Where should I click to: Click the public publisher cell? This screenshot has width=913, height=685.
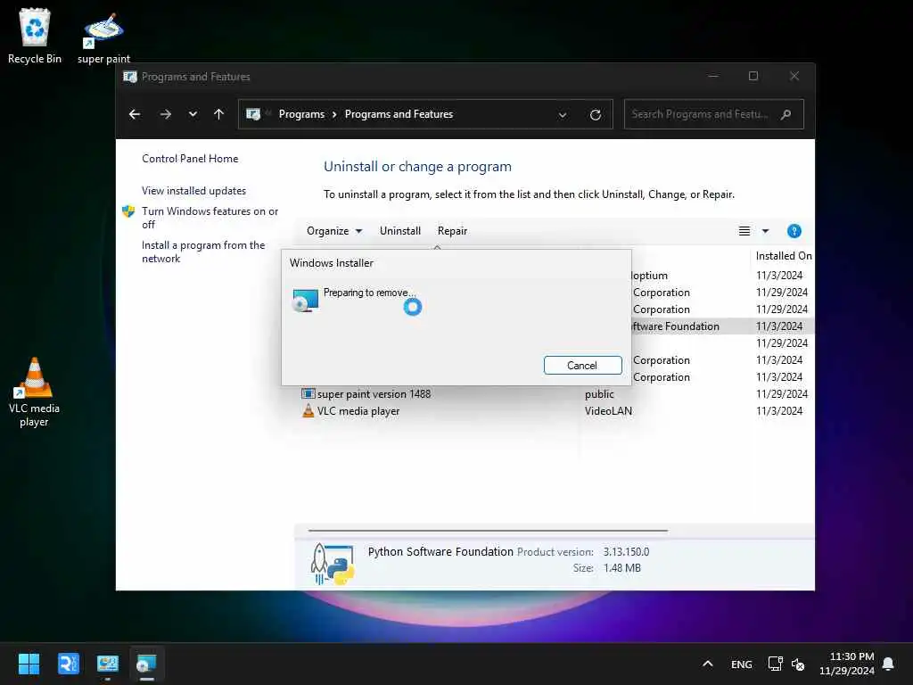[x=599, y=393]
